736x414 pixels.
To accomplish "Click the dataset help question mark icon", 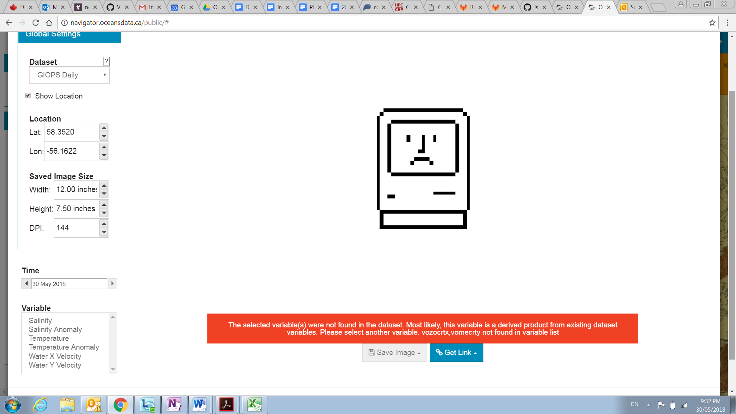I will 107,61.
